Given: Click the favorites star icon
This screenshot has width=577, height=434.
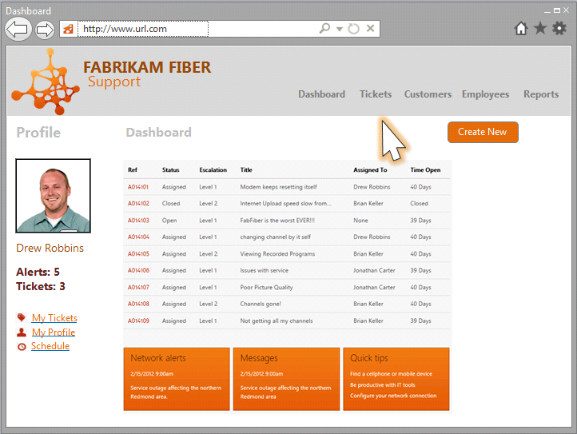Looking at the screenshot, I should pos(540,29).
